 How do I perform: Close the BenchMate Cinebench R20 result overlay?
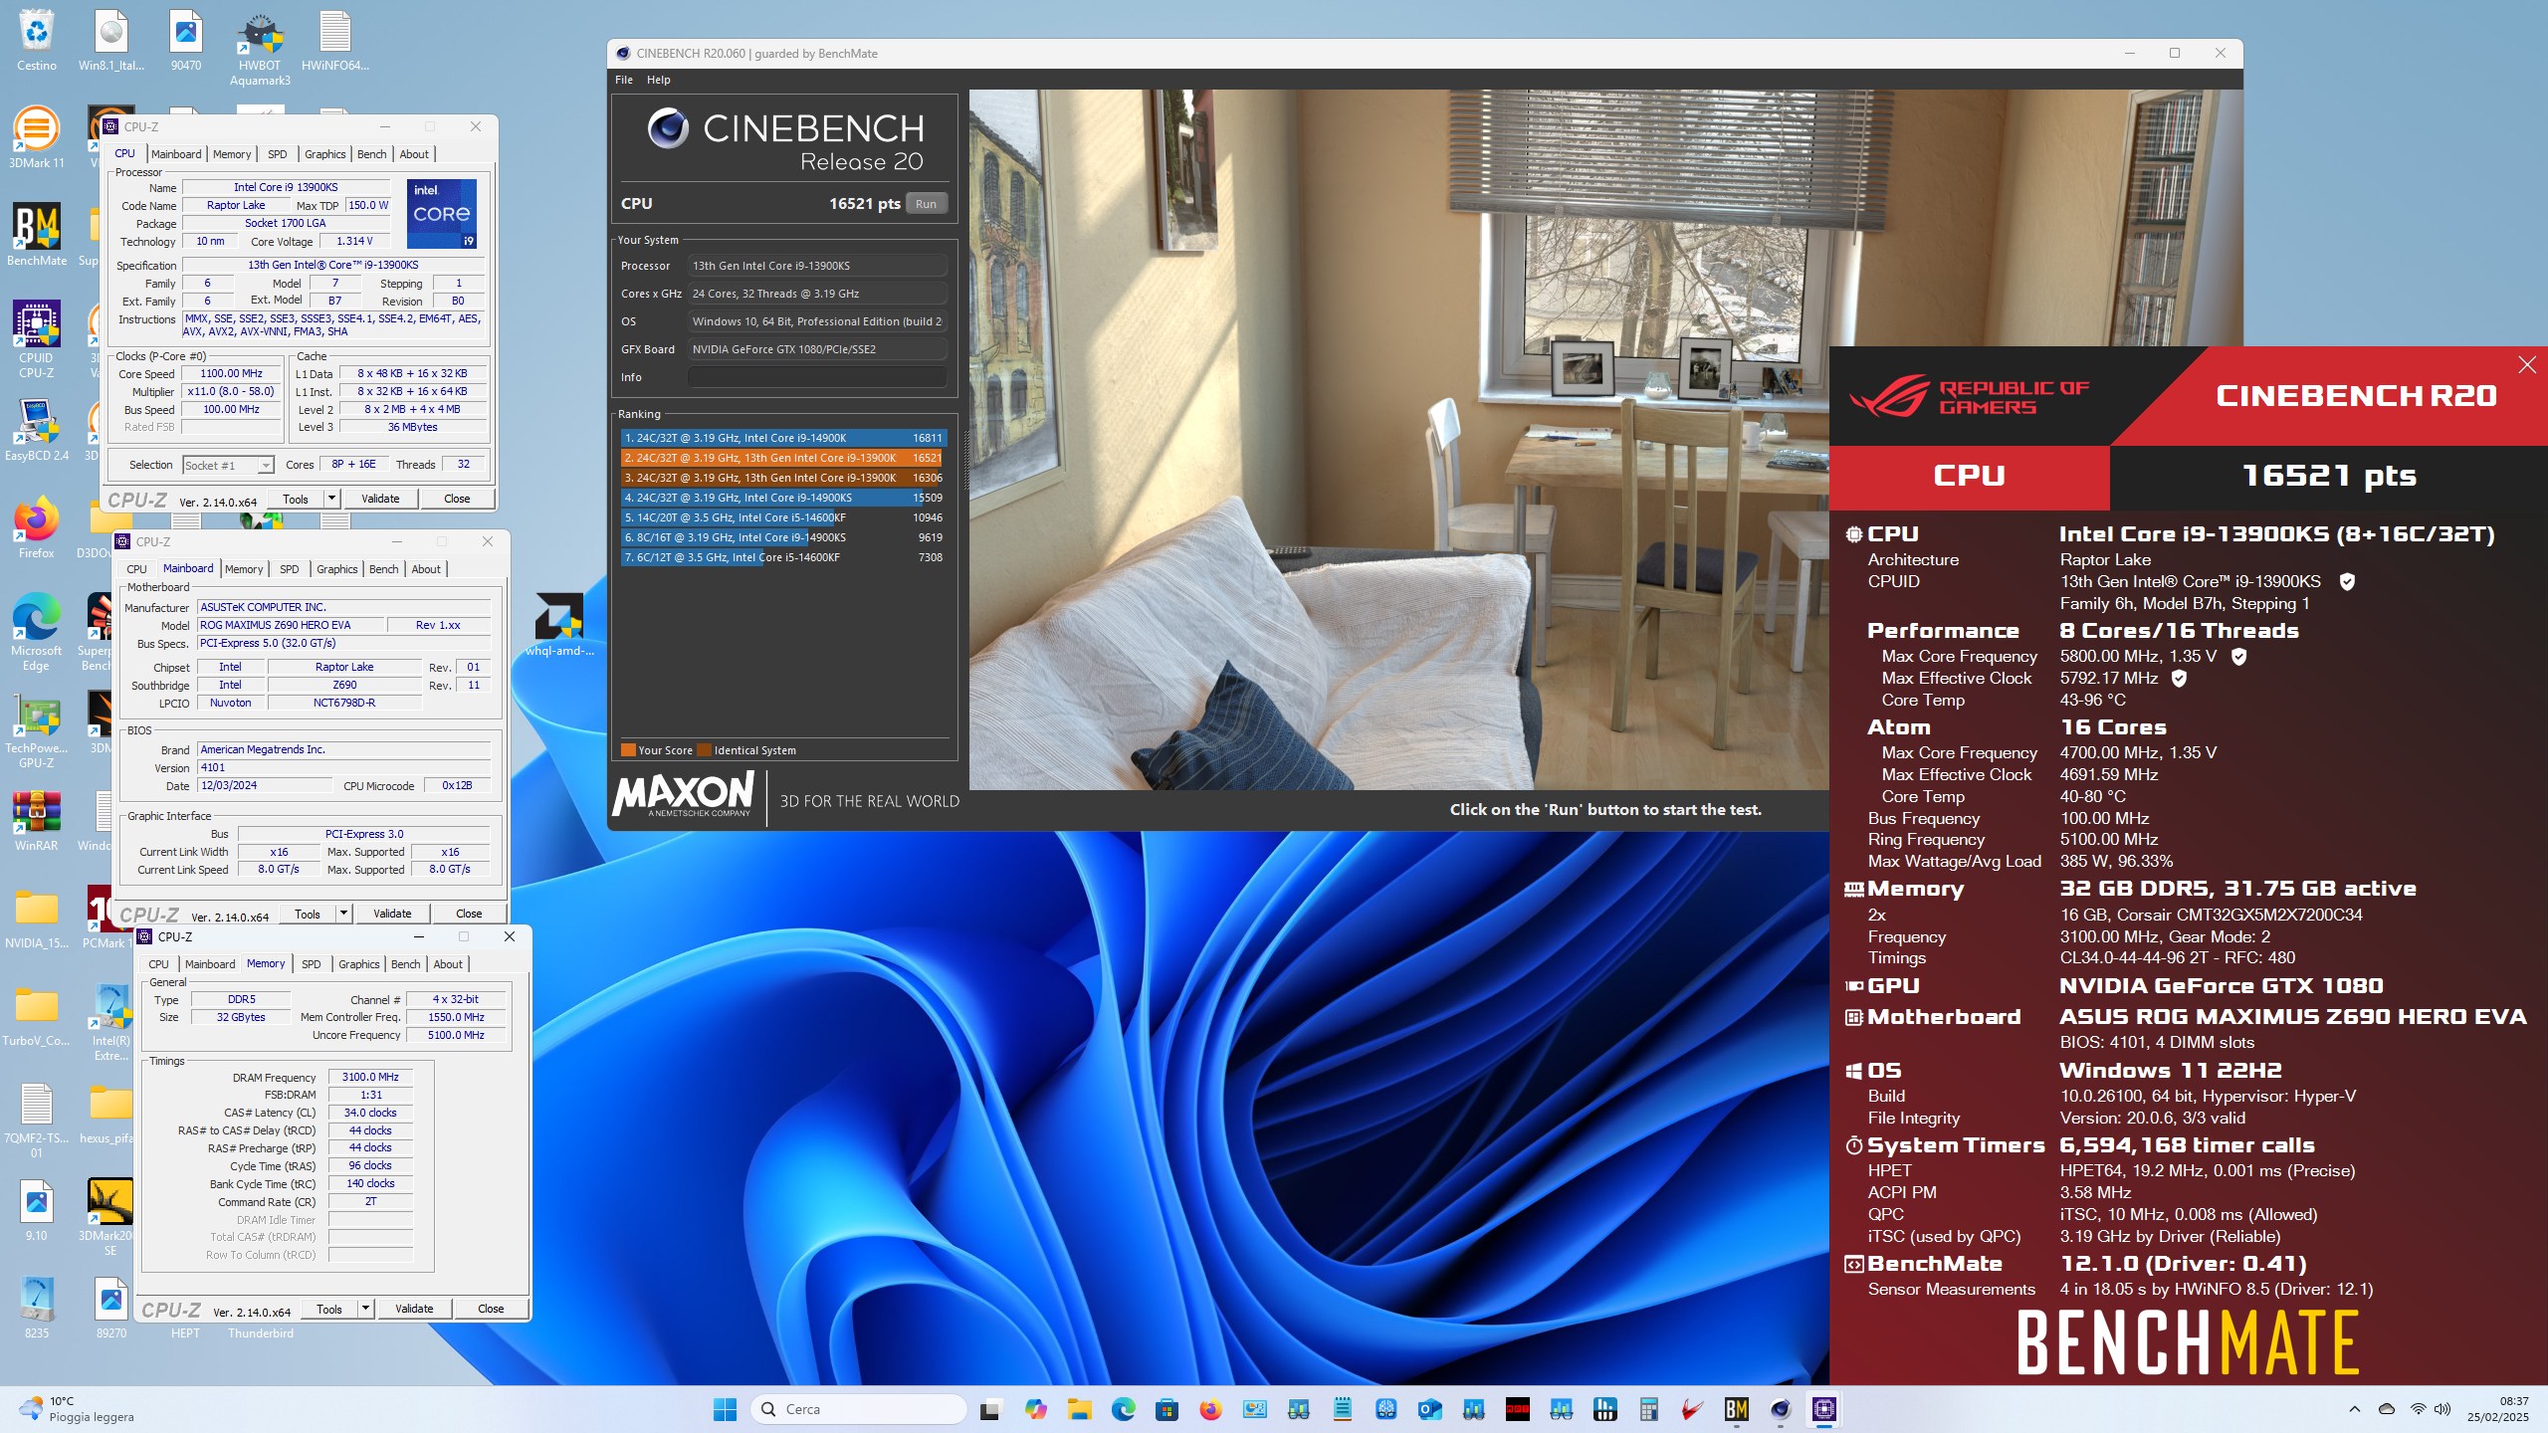click(2526, 365)
